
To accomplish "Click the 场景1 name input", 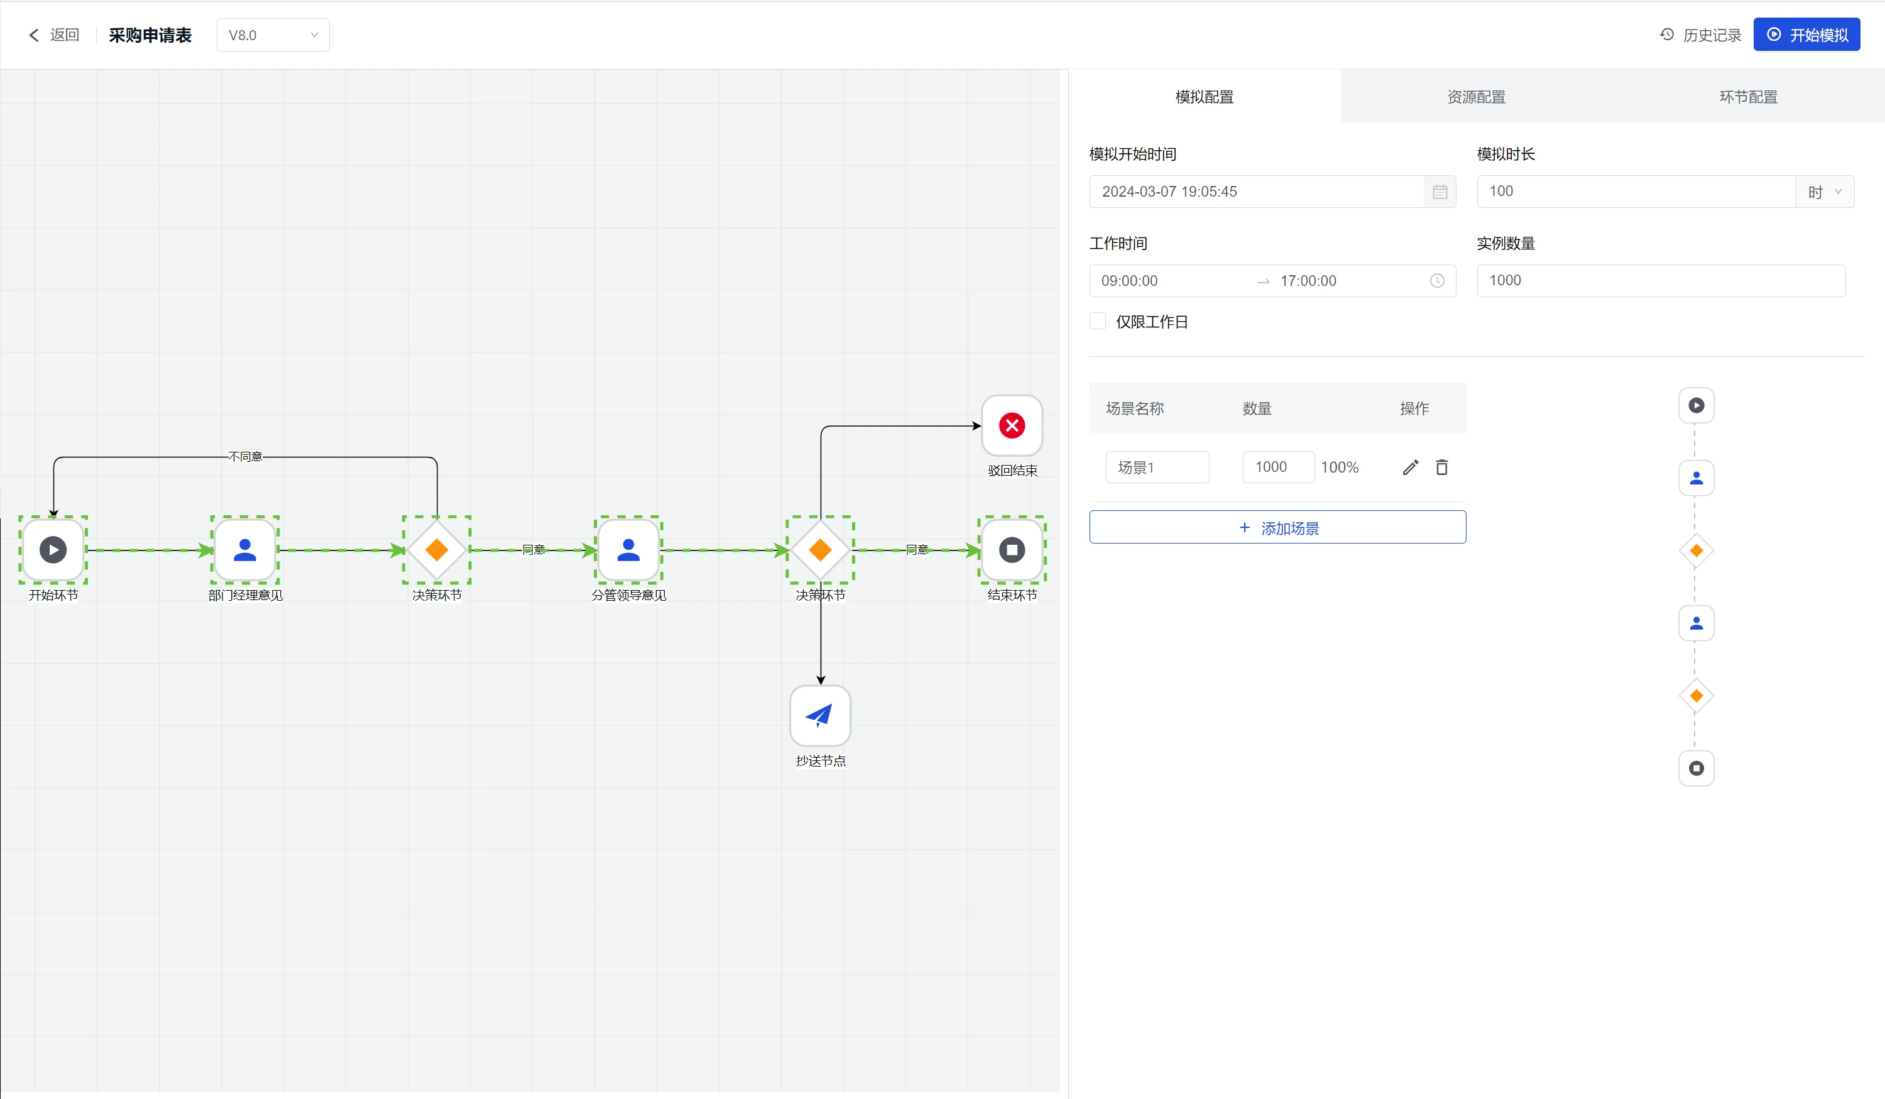I will (1157, 467).
